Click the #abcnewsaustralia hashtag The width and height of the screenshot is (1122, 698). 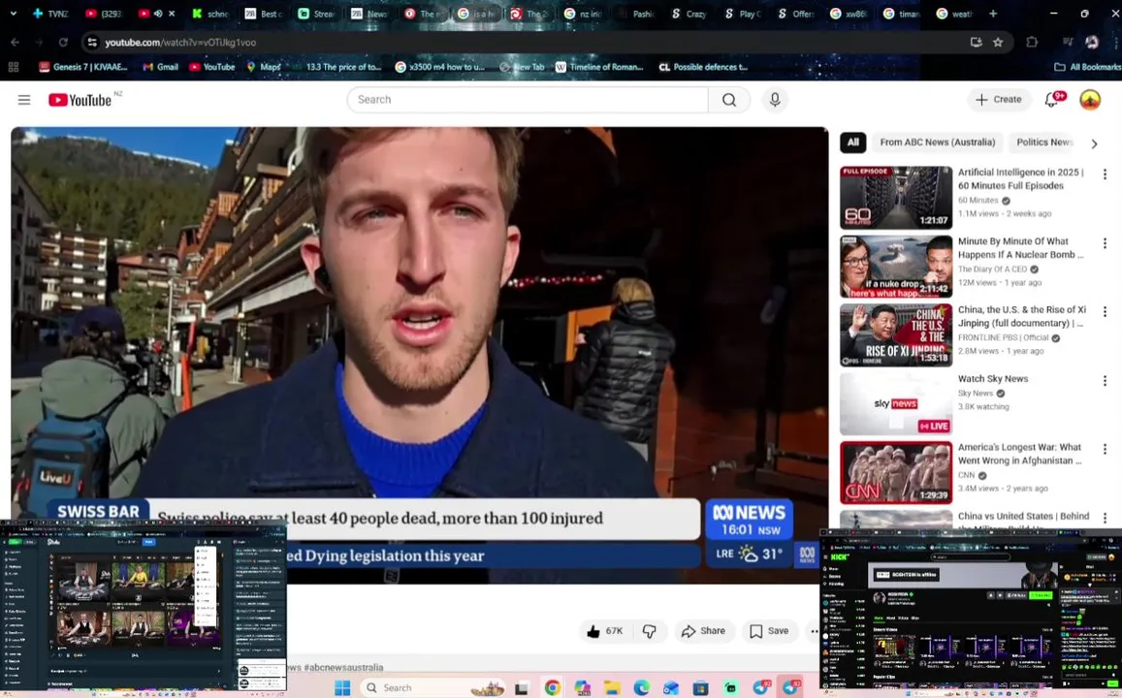[x=343, y=667]
